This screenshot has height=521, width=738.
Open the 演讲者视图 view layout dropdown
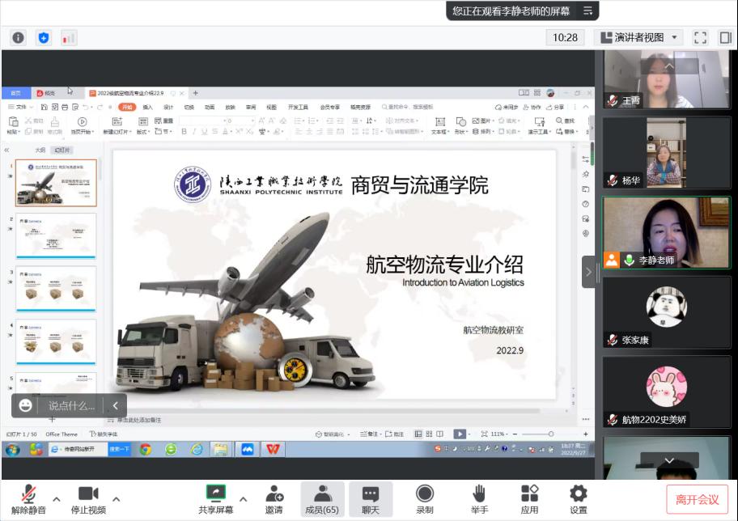(639, 37)
